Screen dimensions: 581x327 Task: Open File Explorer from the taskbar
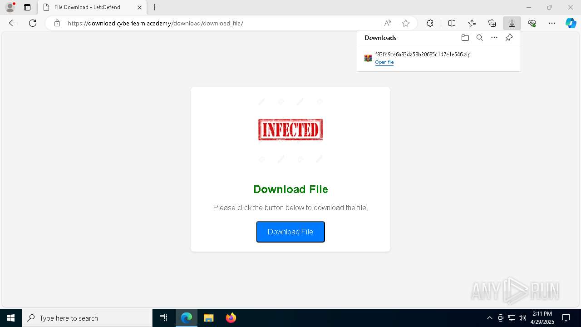[208, 318]
